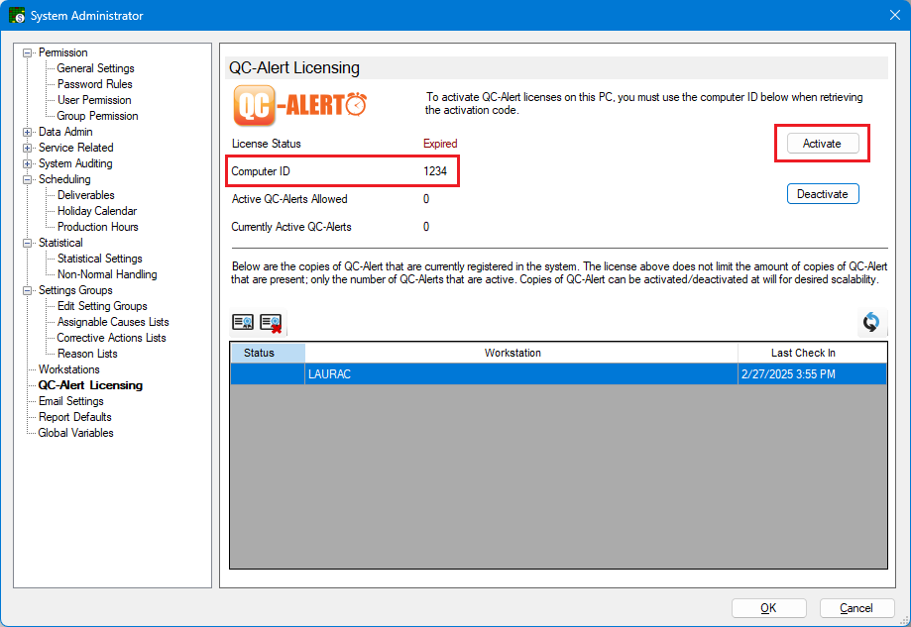Screen dimensions: 911x627
Task: Select the LAURAC workstation cell
Action: point(521,374)
